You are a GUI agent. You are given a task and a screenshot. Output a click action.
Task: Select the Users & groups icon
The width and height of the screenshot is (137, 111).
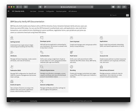coord(71,38)
